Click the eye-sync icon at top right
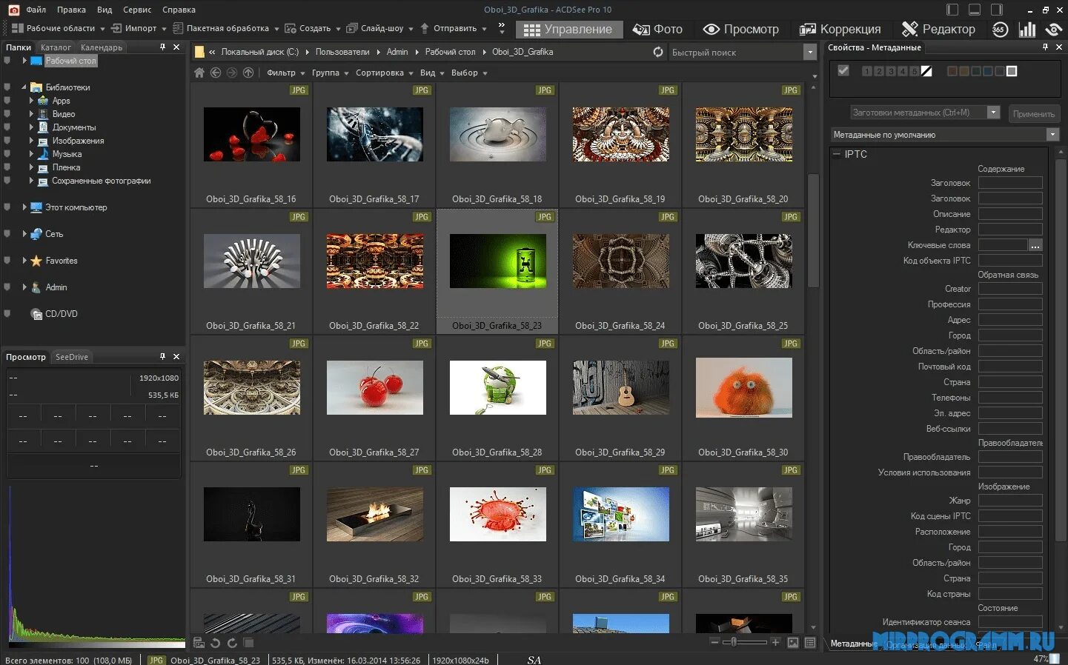The height and width of the screenshot is (665, 1068). 1053,30
